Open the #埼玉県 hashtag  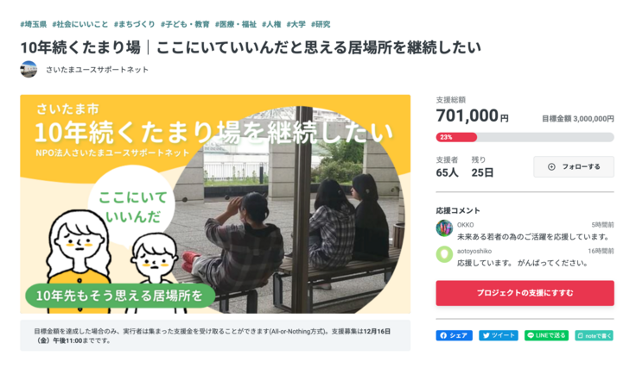[33, 24]
